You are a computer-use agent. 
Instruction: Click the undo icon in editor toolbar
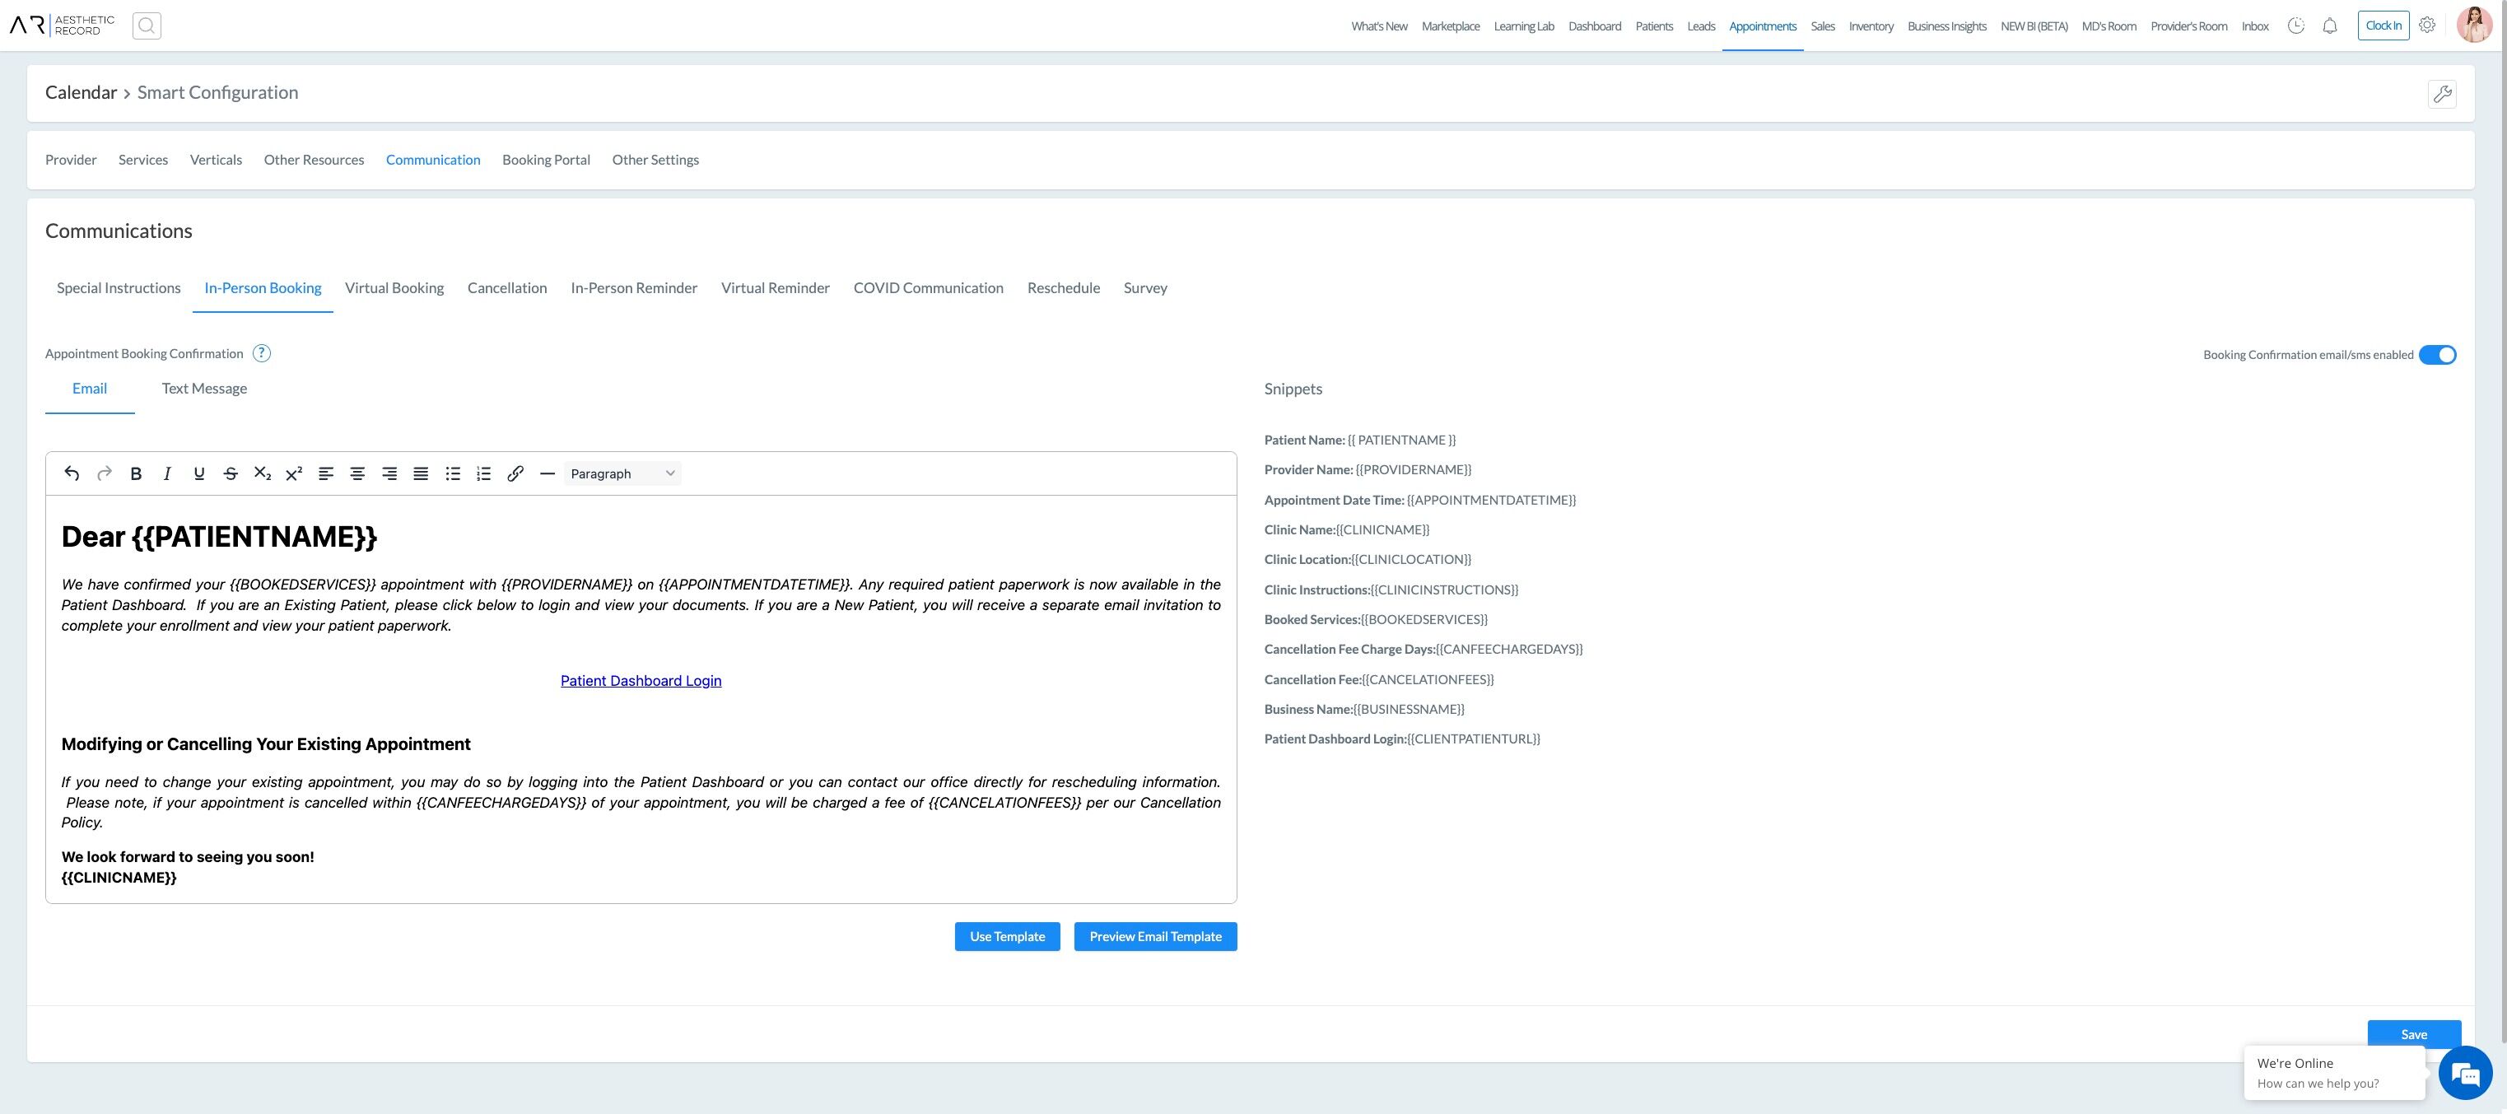pyautogui.click(x=72, y=473)
